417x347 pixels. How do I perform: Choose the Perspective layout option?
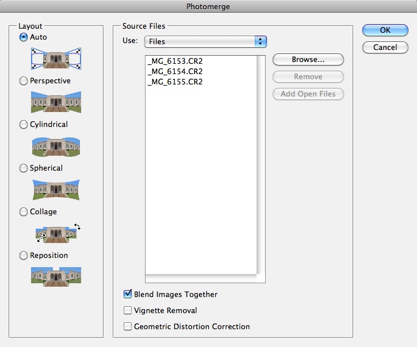click(24, 81)
